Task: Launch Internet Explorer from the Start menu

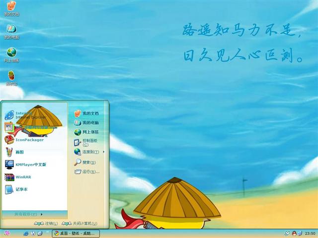Action: tap(25, 115)
